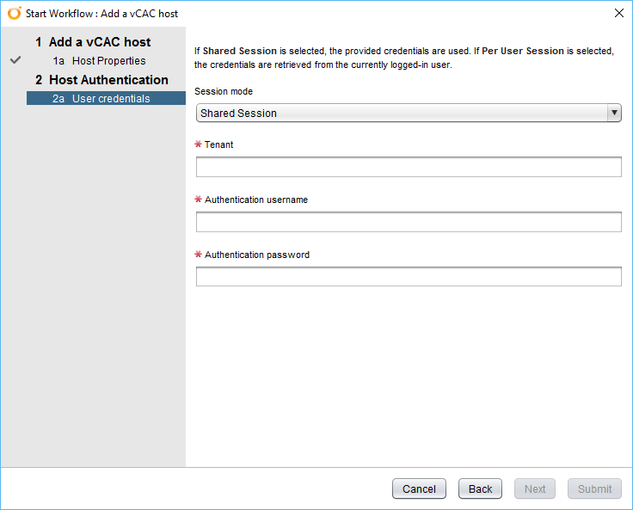Go back with the Back button
The width and height of the screenshot is (633, 510).
coord(480,488)
